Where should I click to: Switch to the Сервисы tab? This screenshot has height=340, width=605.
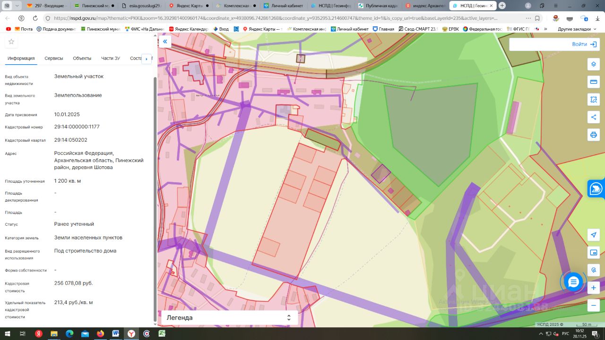click(54, 58)
